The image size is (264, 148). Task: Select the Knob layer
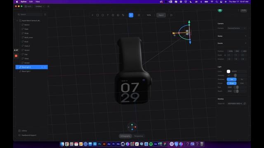26,42
